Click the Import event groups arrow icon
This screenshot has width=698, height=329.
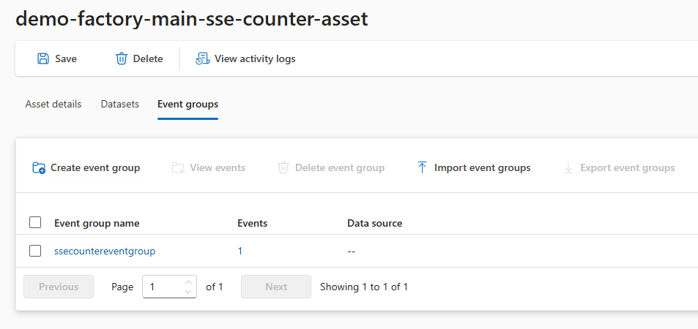coord(422,167)
